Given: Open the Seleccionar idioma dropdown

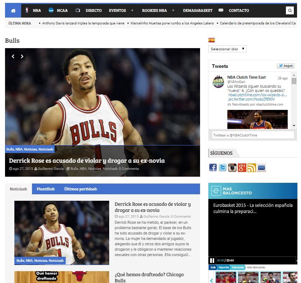Looking at the screenshot, I should (227, 49).
